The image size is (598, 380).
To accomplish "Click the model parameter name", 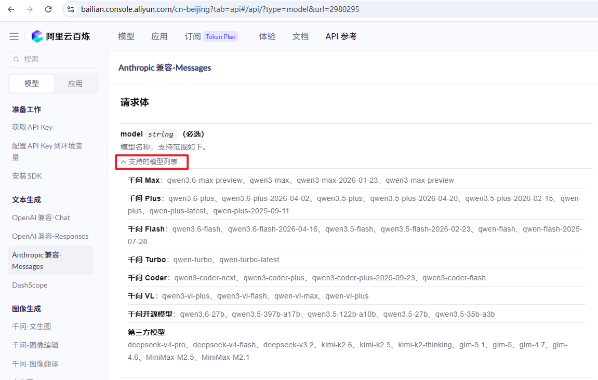I will pos(131,134).
